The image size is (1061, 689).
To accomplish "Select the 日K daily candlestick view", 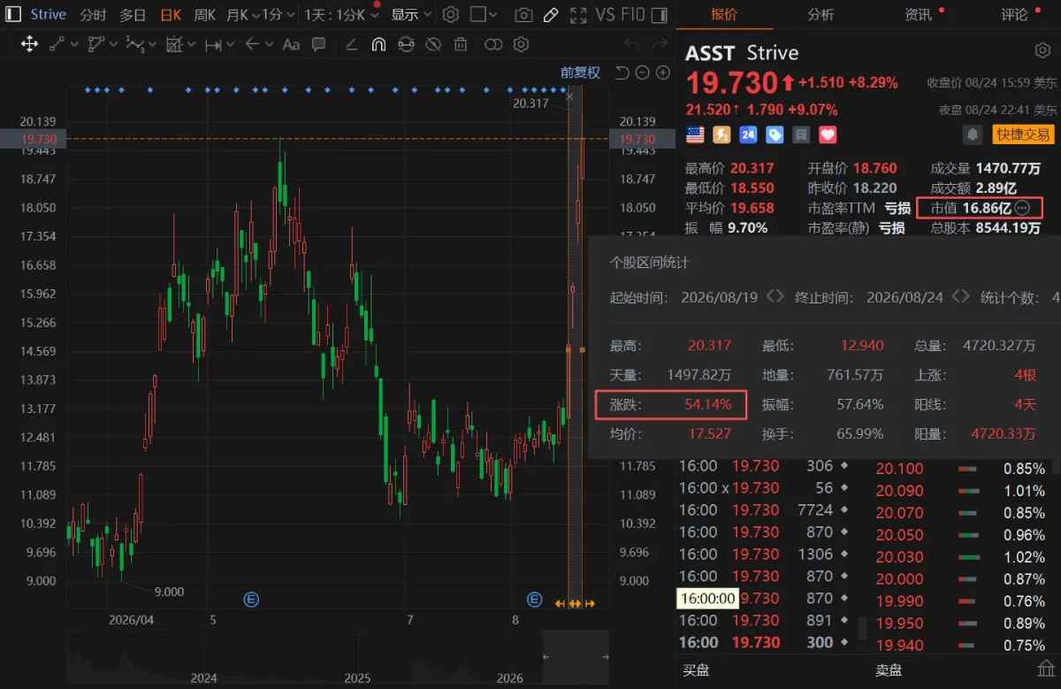I will pyautogui.click(x=172, y=15).
